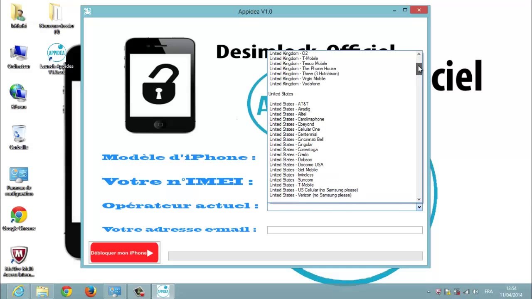This screenshot has width=532, height=299.
Task: Select United Kingdom - Three (3 Hutchison)
Action: pos(304,74)
